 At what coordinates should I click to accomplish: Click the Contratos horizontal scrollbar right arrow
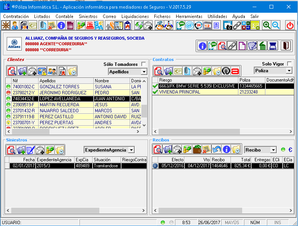coord(291,131)
